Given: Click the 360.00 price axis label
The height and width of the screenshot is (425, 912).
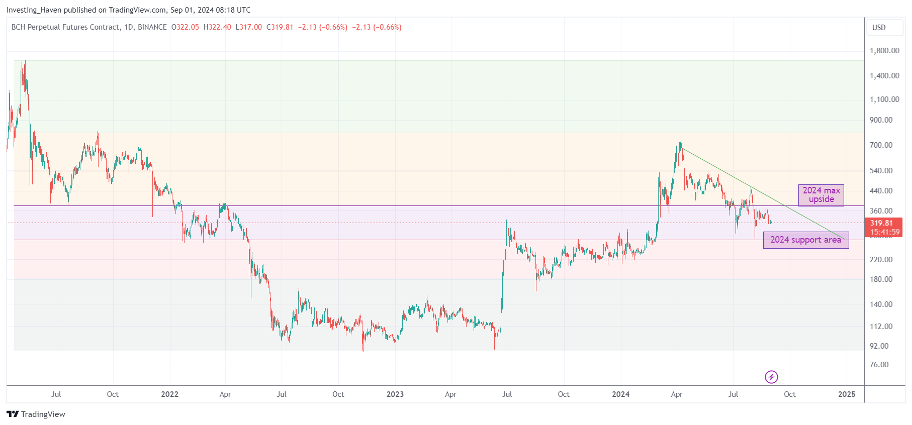Looking at the screenshot, I should click(x=881, y=211).
